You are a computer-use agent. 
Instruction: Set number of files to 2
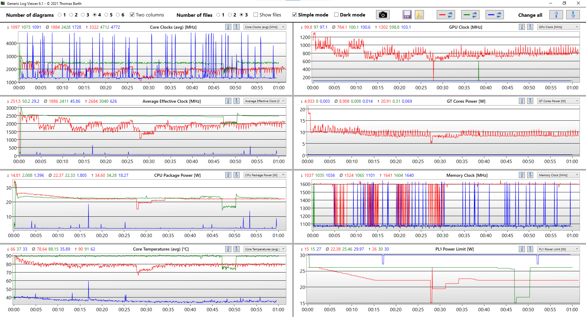coord(230,15)
